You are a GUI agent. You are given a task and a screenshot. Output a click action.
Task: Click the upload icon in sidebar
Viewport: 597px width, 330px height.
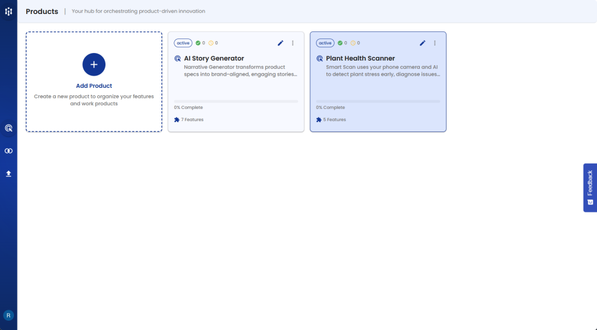coord(9,173)
